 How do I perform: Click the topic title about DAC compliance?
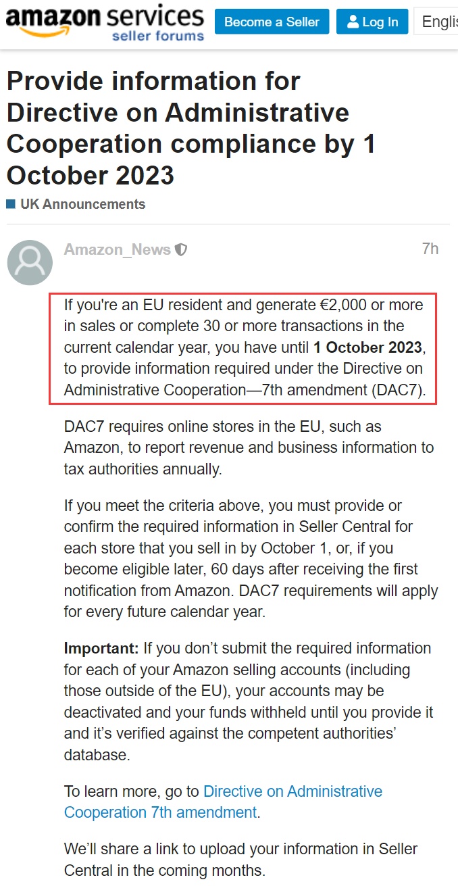[192, 128]
